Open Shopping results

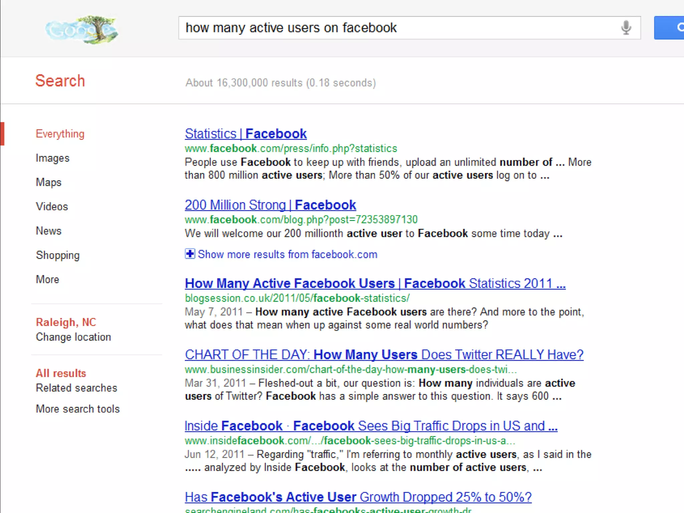point(58,255)
